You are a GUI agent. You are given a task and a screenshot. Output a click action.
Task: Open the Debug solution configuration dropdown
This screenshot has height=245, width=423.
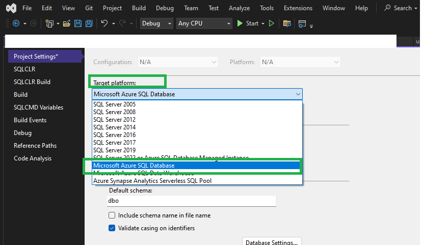156,23
